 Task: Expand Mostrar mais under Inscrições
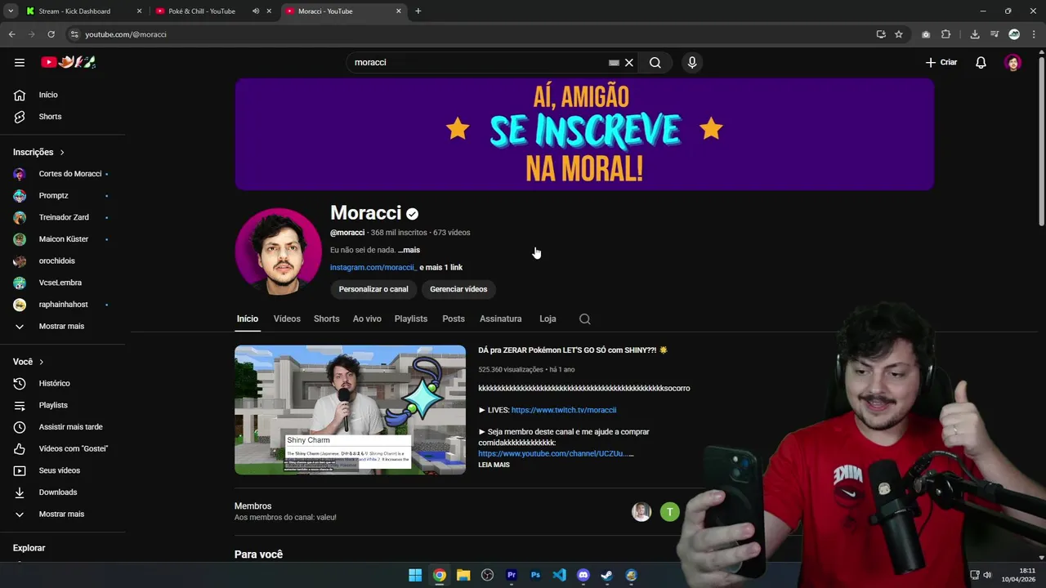(62, 326)
